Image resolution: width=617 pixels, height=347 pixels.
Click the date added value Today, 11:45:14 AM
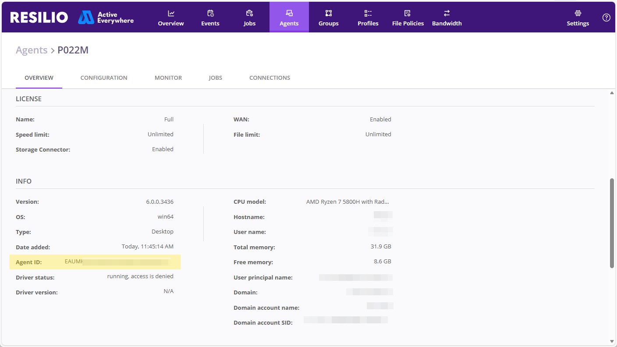click(148, 247)
